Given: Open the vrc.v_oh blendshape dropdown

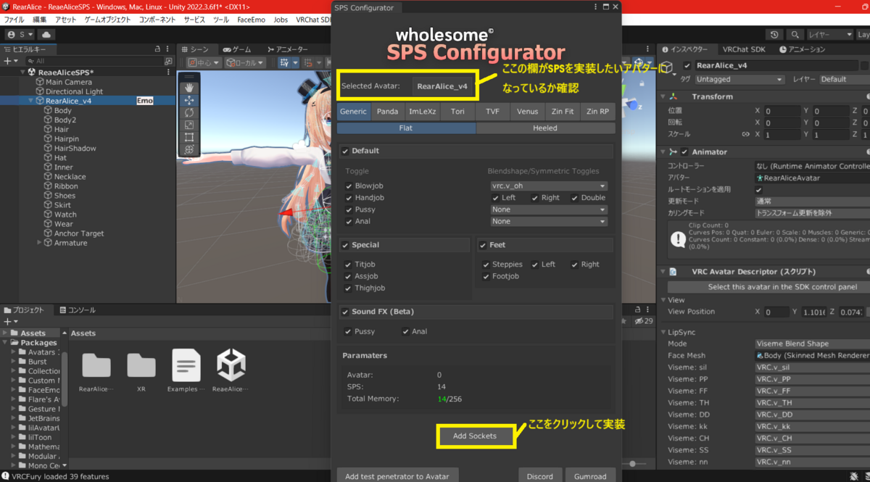Looking at the screenshot, I should click(x=548, y=185).
